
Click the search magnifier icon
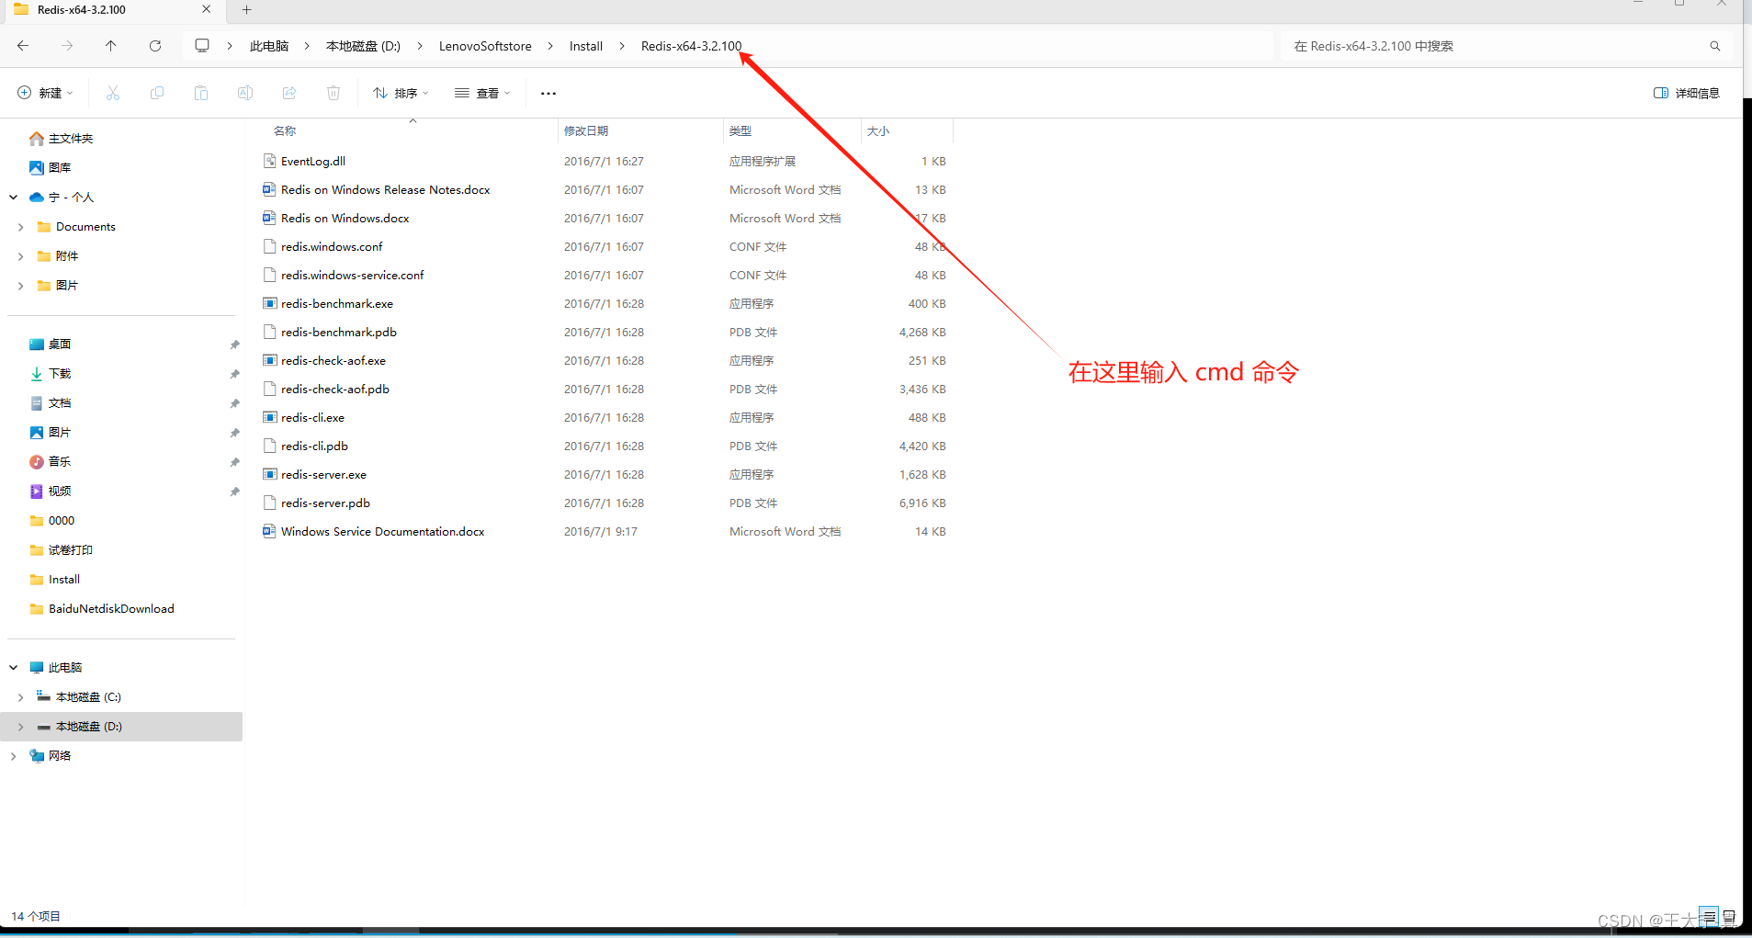[1714, 46]
